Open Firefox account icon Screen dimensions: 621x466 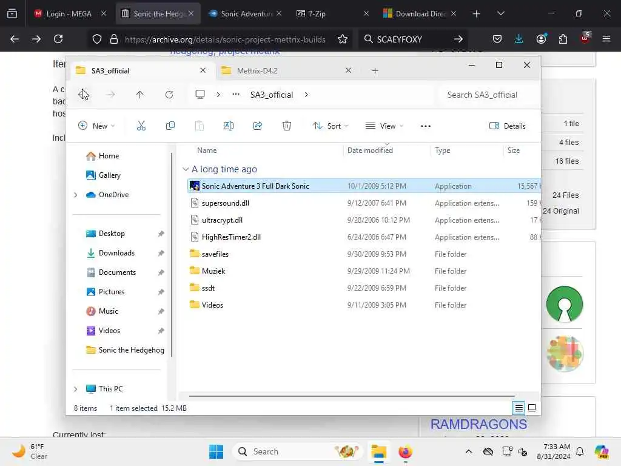542,39
